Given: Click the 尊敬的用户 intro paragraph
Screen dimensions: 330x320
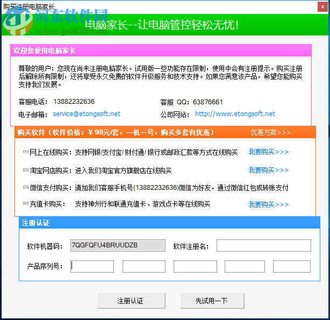Looking at the screenshot, I should click(x=160, y=76).
